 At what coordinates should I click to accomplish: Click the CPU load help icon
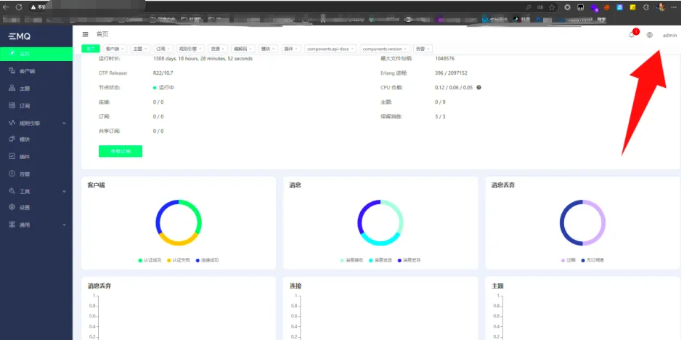click(x=479, y=87)
